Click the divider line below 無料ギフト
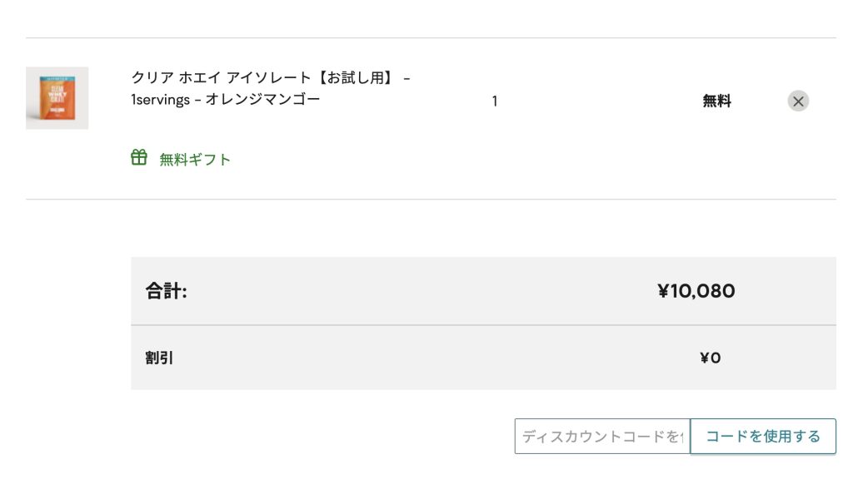 click(431, 200)
